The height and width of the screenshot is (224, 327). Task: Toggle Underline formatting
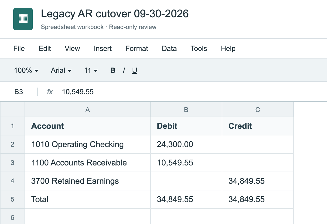(x=135, y=70)
